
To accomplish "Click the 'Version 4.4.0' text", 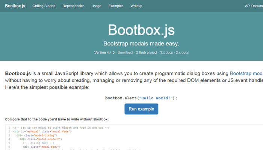I will [104, 52].
